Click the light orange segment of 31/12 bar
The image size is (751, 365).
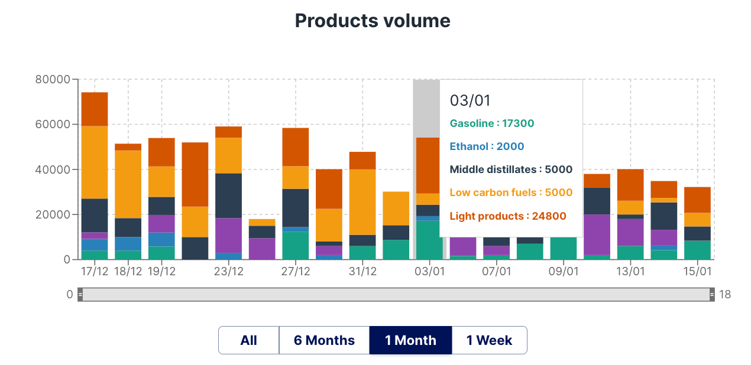(362, 202)
